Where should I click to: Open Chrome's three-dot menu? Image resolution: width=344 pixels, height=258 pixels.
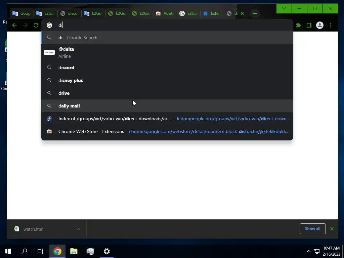(331, 25)
